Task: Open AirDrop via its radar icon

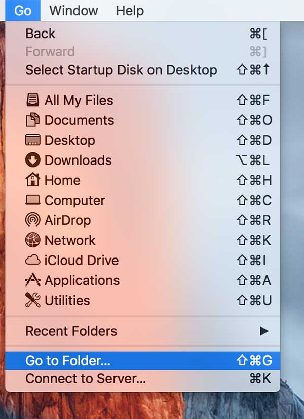Action: [32, 220]
